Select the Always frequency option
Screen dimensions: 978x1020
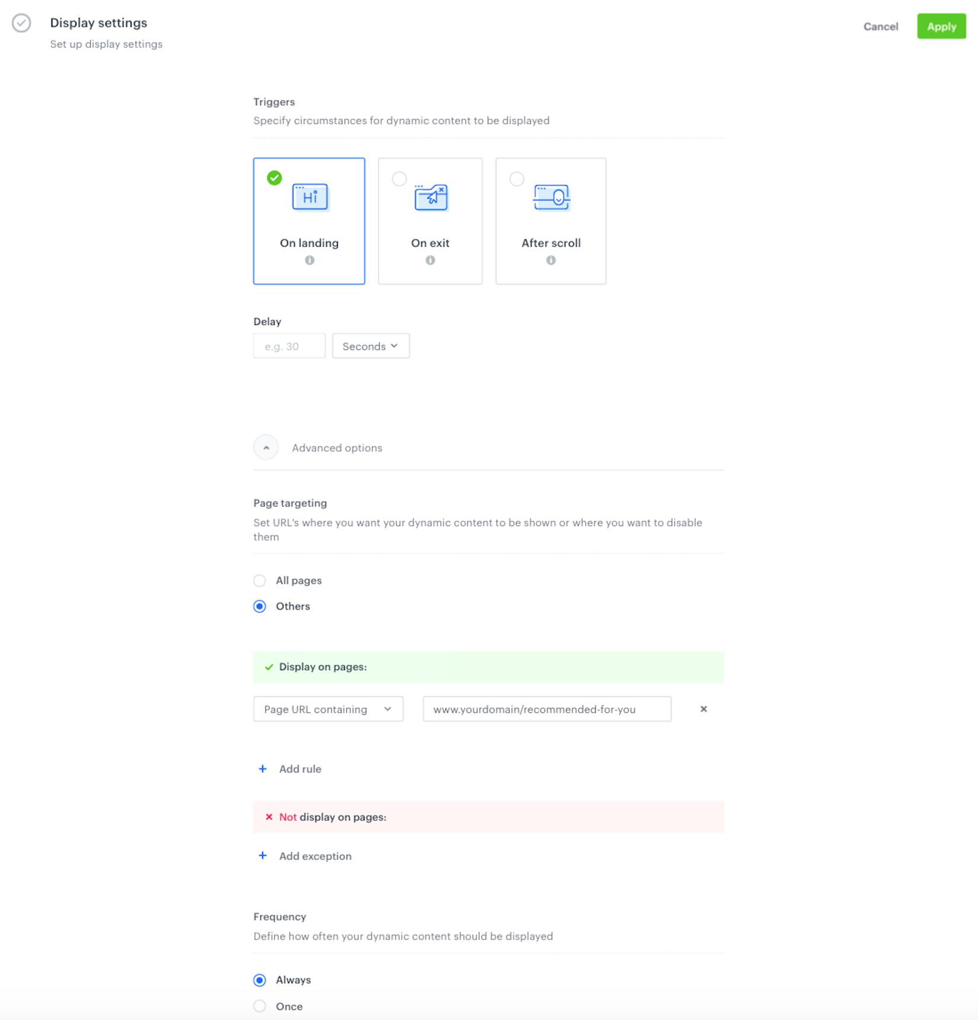(259, 980)
